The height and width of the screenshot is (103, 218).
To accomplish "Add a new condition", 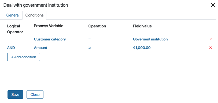I will pyautogui.click(x=24, y=57).
